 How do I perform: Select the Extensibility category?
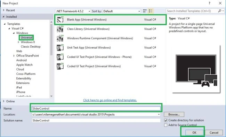click(x=24, y=78)
